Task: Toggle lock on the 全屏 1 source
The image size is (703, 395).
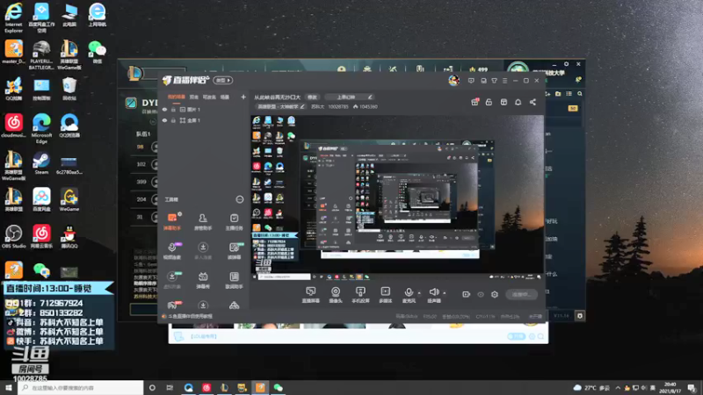Action: [x=173, y=120]
